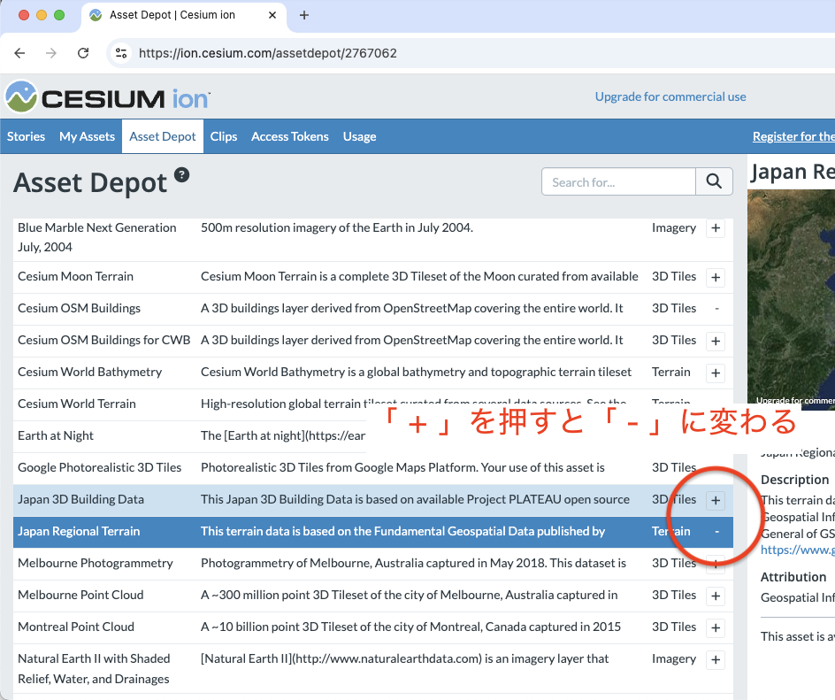
Task: Add Earth at Night to My Assets
Action: [x=715, y=436]
